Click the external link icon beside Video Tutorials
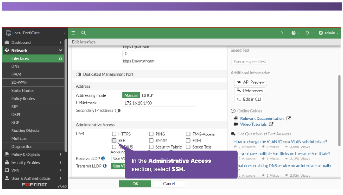 [x=271, y=124]
